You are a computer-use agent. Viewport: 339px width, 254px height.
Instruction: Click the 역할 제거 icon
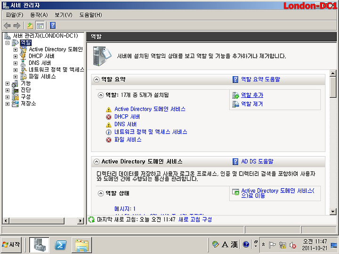(235, 104)
